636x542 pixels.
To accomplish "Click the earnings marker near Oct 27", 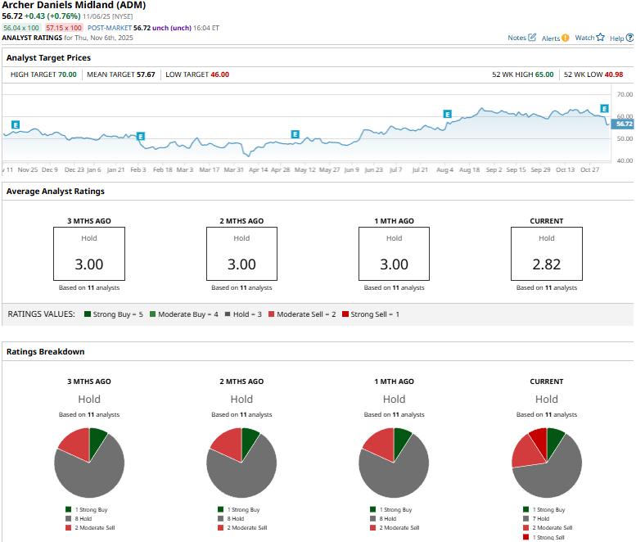I will pyautogui.click(x=605, y=108).
